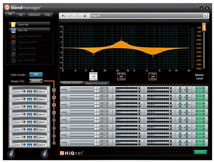214x162 pixels.
Task: Open the Help menu
Action: coord(47,15)
